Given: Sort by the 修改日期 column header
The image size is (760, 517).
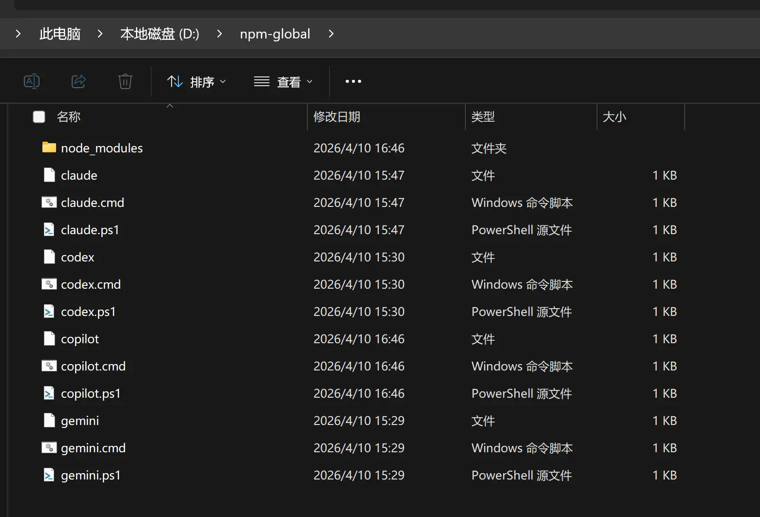Looking at the screenshot, I should (x=337, y=117).
